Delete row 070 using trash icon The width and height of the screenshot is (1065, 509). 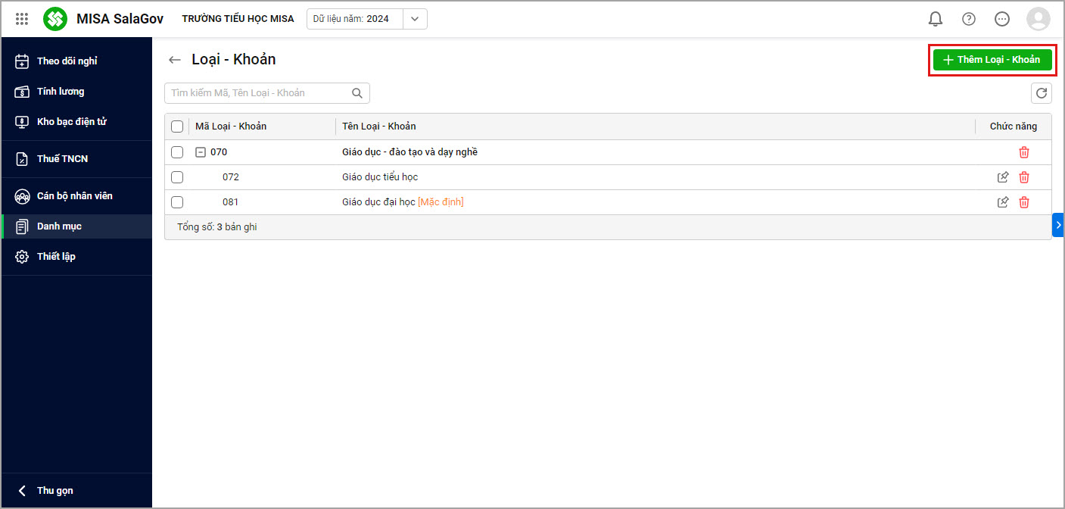(x=1024, y=152)
